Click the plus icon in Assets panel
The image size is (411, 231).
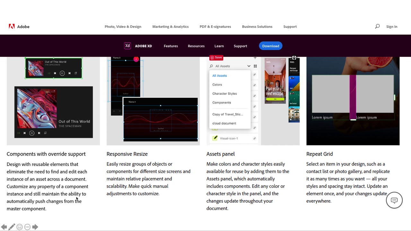coord(255,58)
